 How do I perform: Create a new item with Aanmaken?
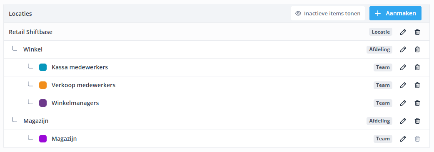[x=395, y=13]
